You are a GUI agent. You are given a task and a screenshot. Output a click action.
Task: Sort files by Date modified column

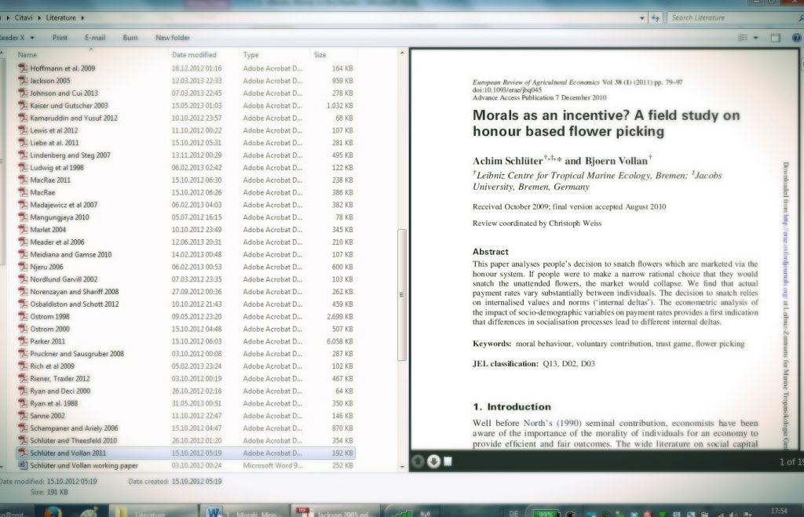pos(194,55)
